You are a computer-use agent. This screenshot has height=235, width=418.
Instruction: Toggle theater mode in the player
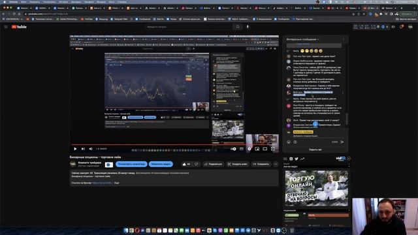(x=265, y=149)
